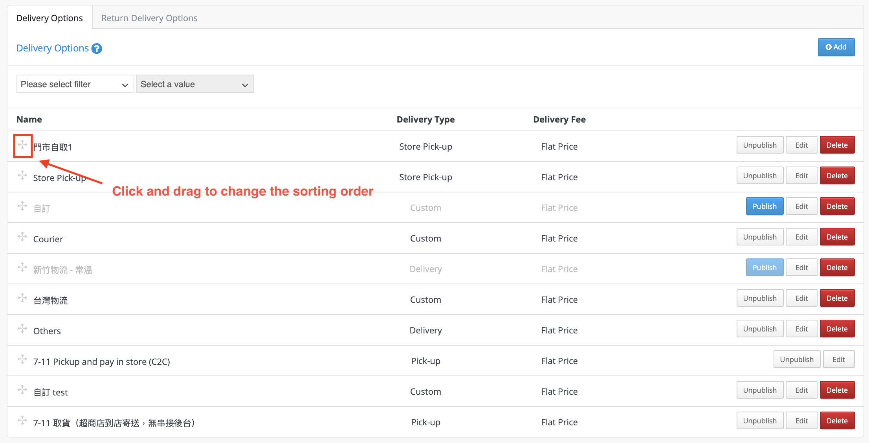The width and height of the screenshot is (869, 443).
Task: Click 7-11 Pickup and pay in store (C2C) text
Action: (101, 362)
